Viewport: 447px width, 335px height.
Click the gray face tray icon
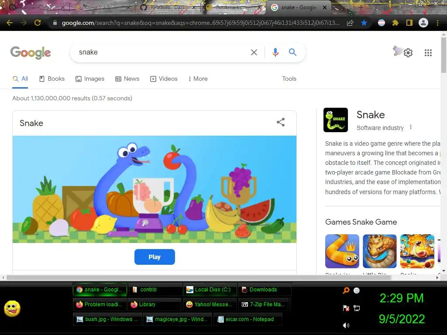[357, 290]
